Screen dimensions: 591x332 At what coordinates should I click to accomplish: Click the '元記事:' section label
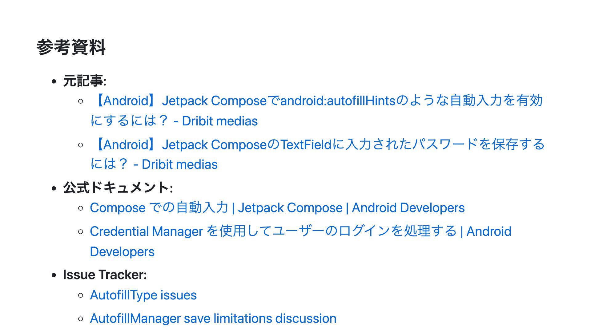(85, 81)
